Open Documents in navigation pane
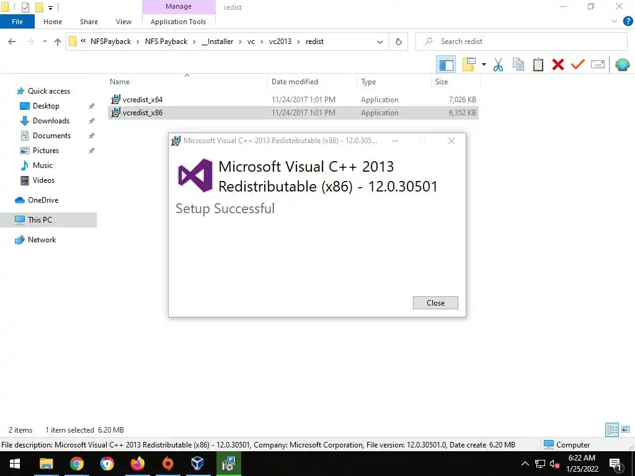This screenshot has width=635, height=476. point(51,136)
